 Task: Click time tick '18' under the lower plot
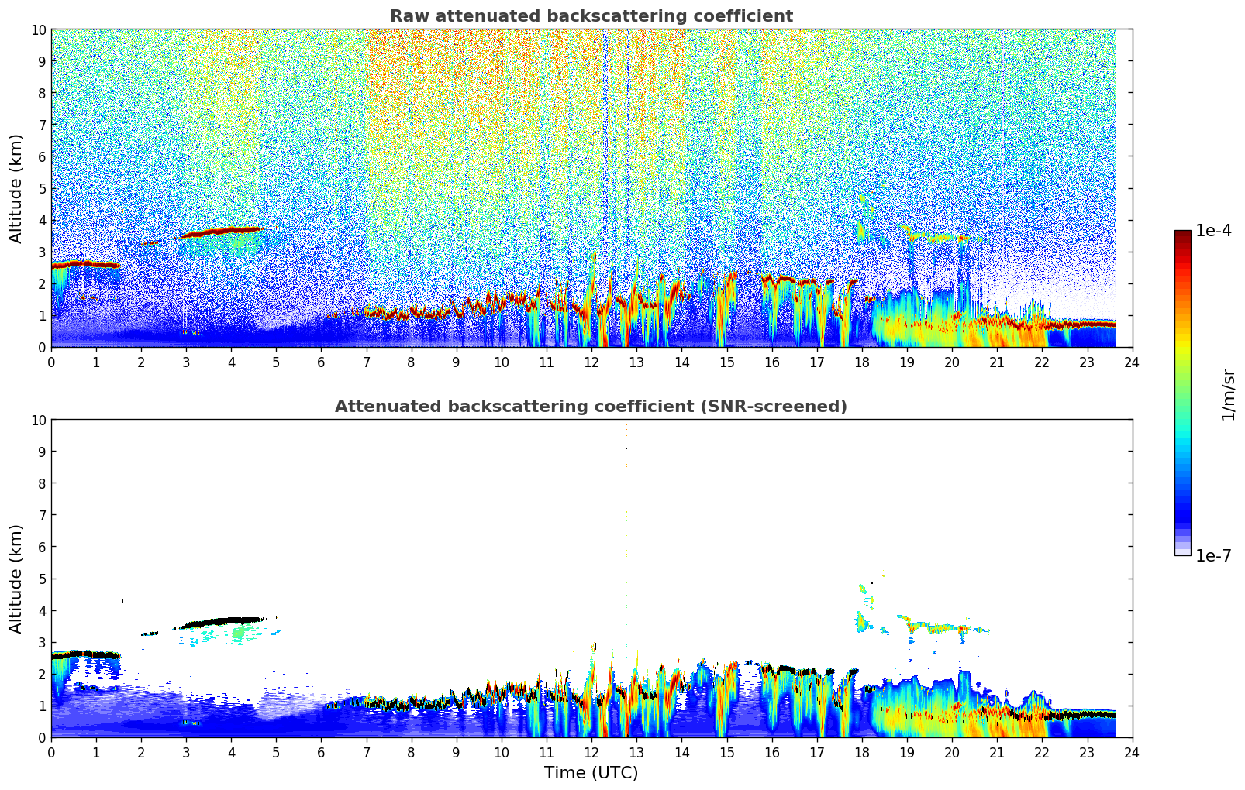[x=862, y=752]
